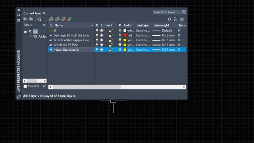Screen dimensions: 254x143
Task: Click the Refresh layers icon
Action: [x=169, y=19]
